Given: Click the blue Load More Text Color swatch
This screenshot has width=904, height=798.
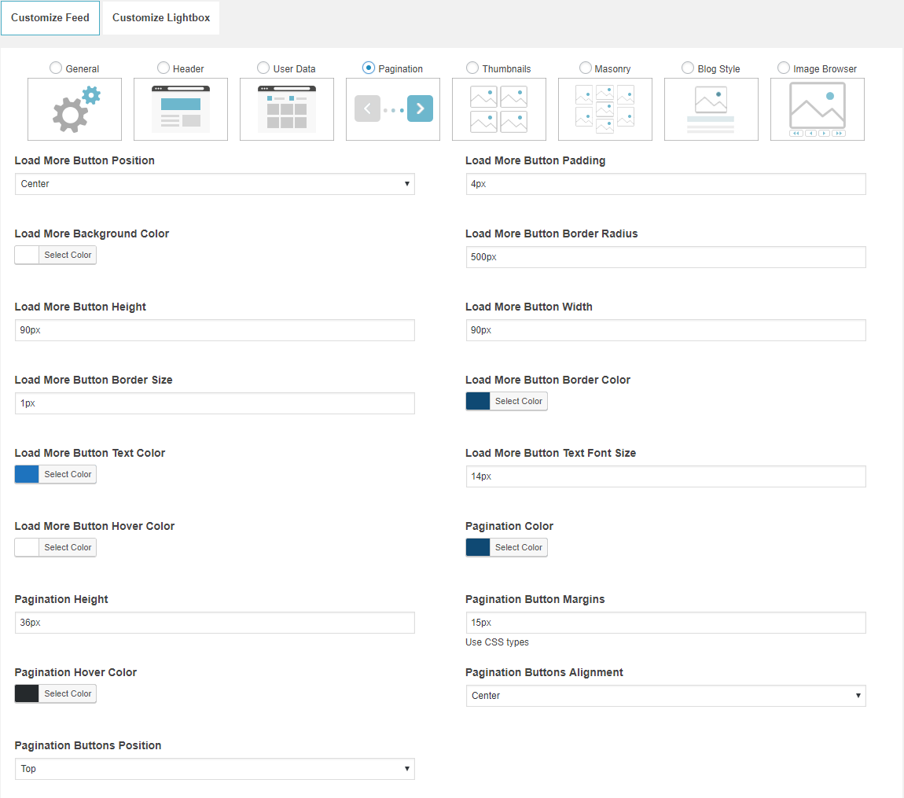Looking at the screenshot, I should click(28, 474).
